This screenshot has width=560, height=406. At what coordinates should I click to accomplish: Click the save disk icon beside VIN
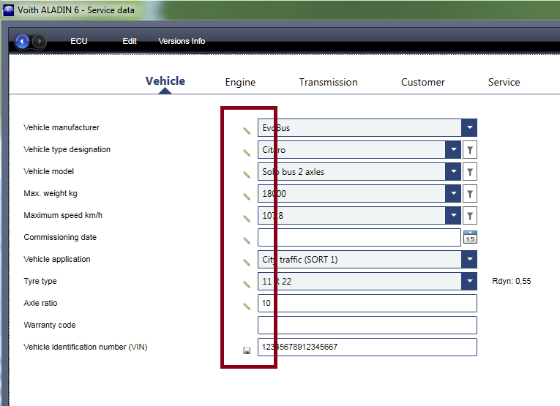tap(247, 350)
